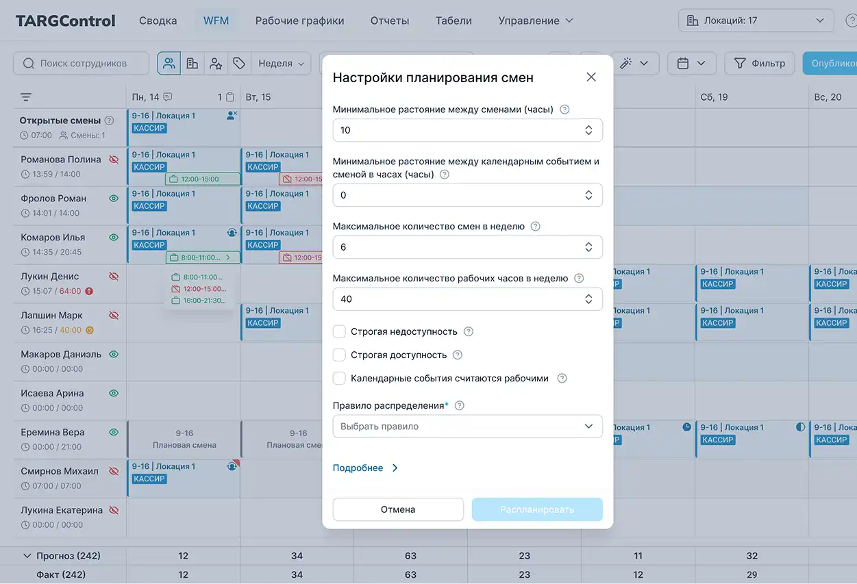857x584 pixels.
Task: Switch to tags view icon
Action: pos(239,63)
